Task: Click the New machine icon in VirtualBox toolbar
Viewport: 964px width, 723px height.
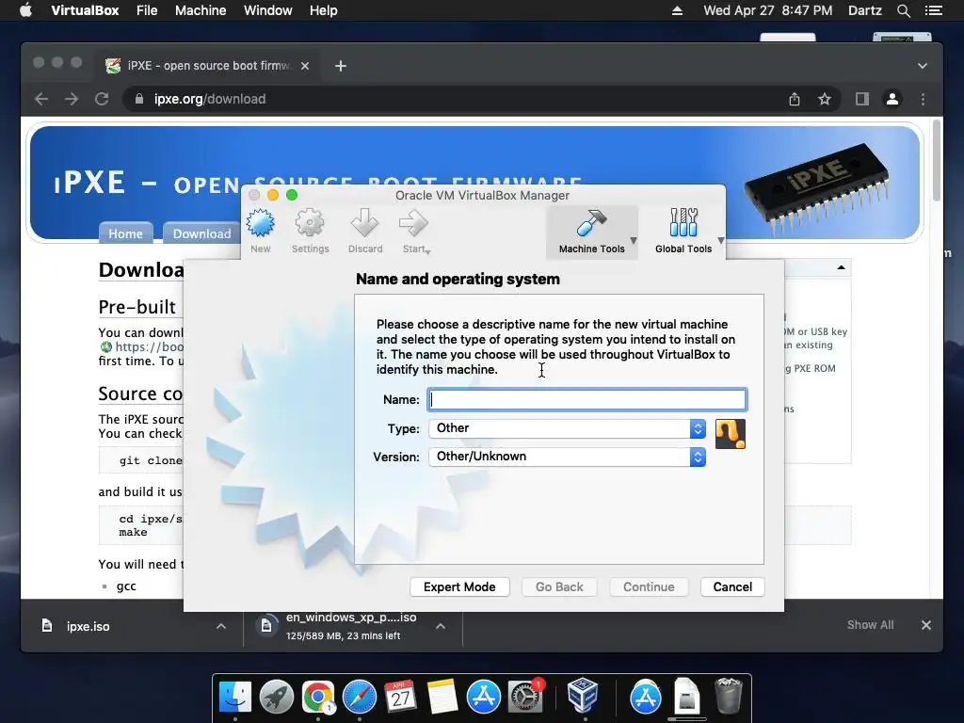Action: click(x=261, y=223)
